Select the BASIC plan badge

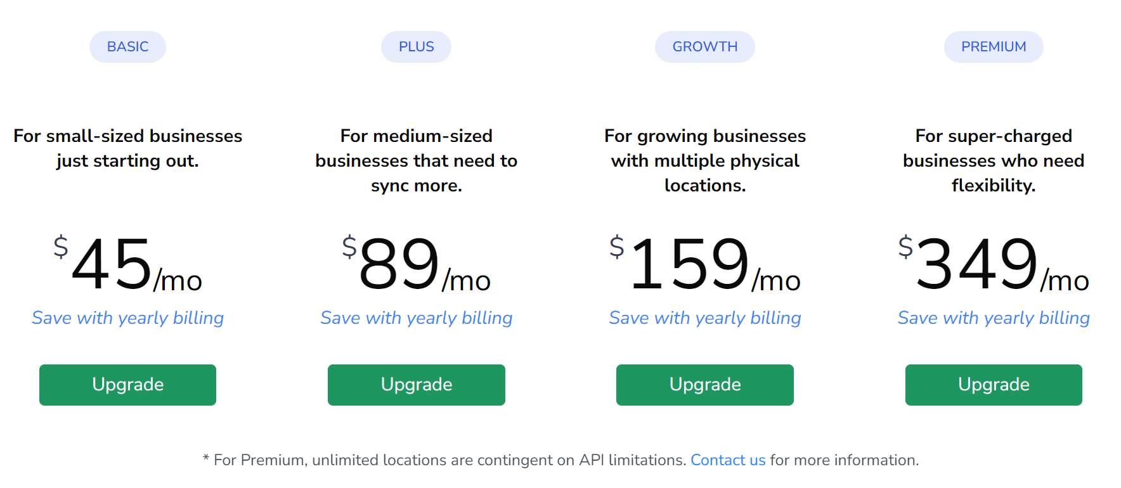127,46
